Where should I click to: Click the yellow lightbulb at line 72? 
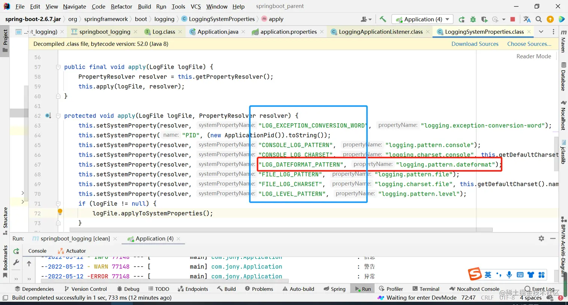coord(60,212)
